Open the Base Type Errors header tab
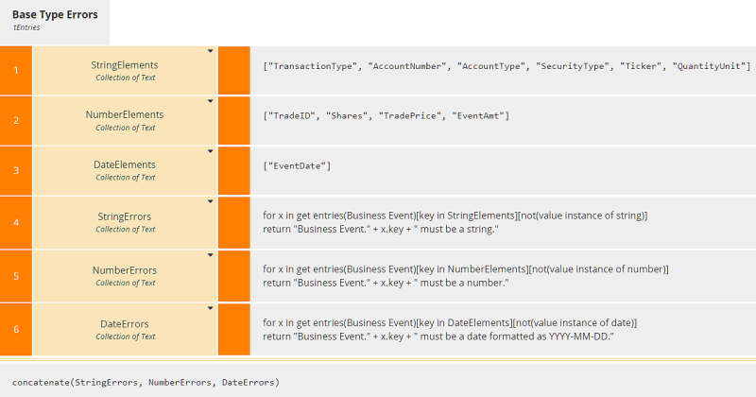This screenshot has width=756, height=397. (55, 21)
